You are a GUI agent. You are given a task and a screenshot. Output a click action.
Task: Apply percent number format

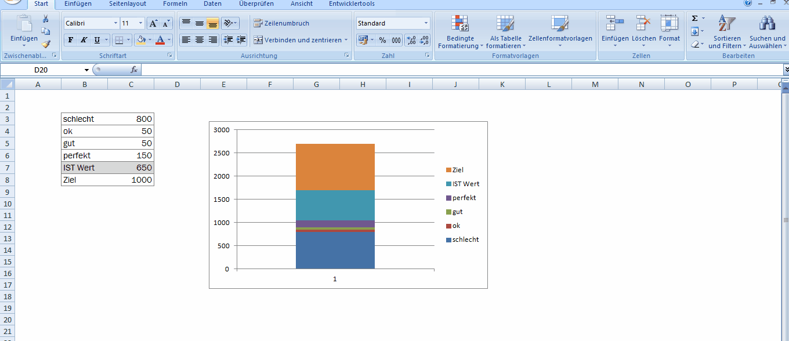coord(383,40)
